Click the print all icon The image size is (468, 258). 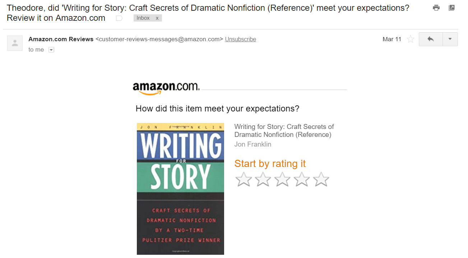pos(436,8)
